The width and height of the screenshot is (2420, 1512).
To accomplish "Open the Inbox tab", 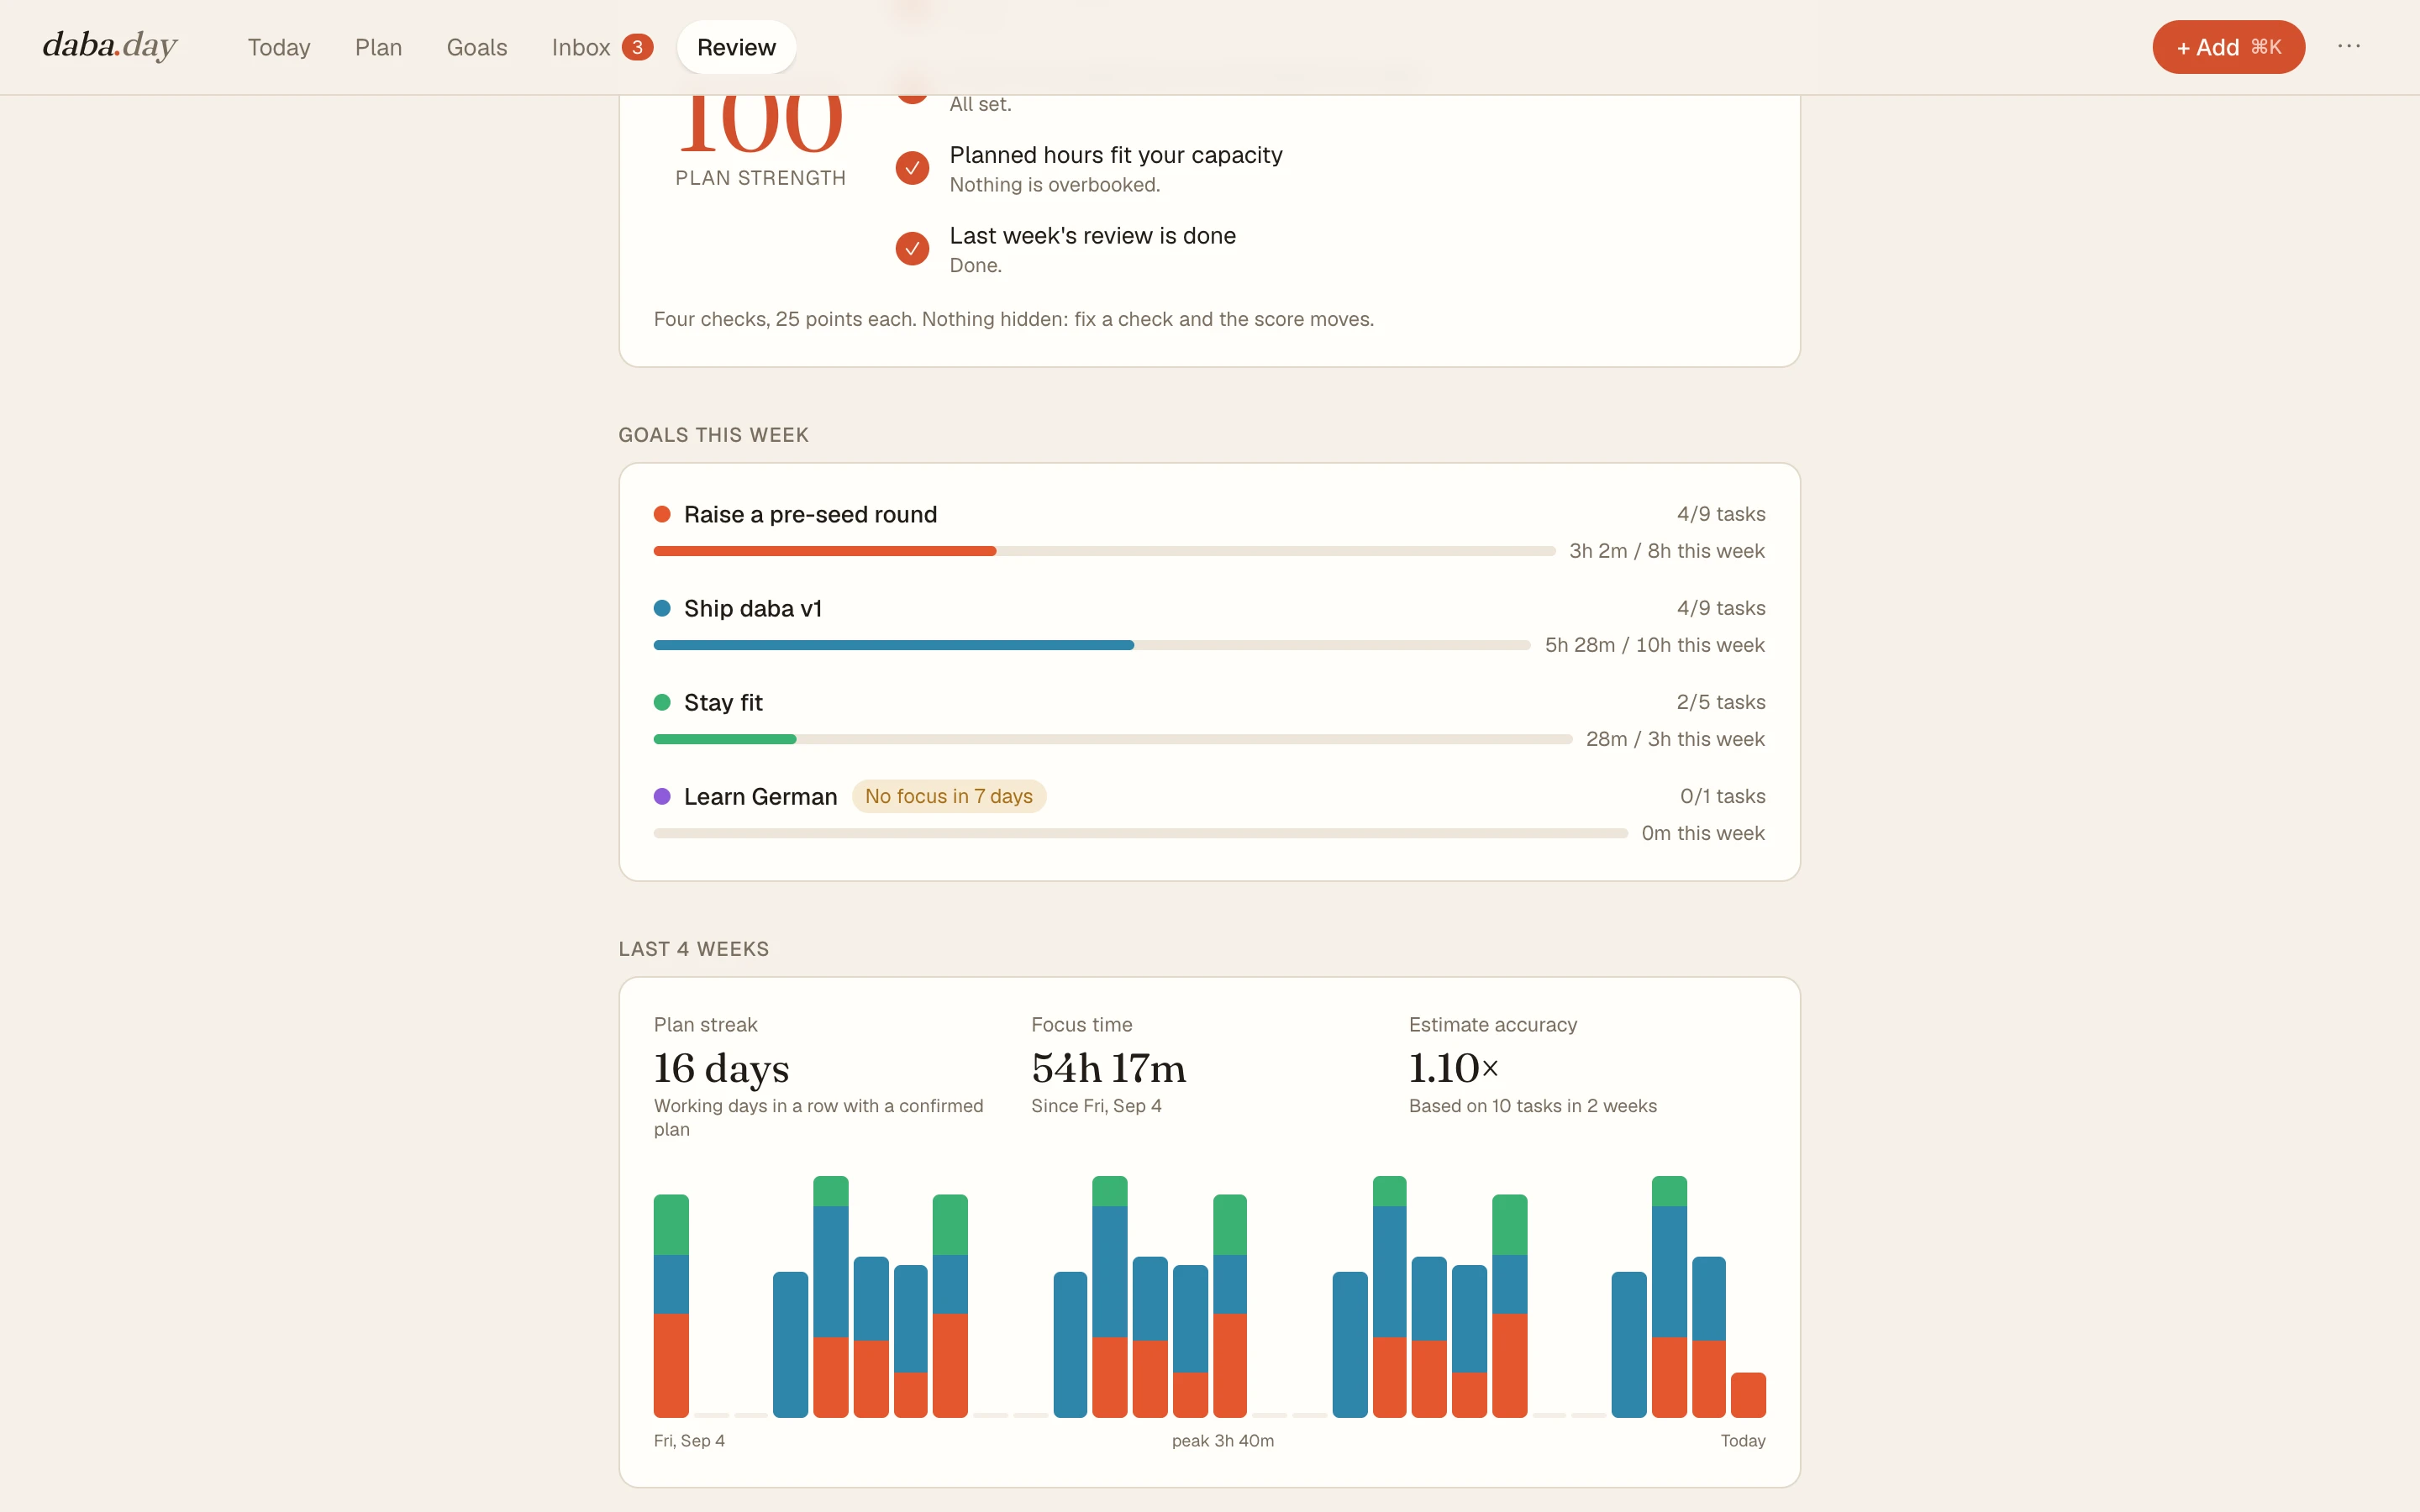I will (x=602, y=47).
